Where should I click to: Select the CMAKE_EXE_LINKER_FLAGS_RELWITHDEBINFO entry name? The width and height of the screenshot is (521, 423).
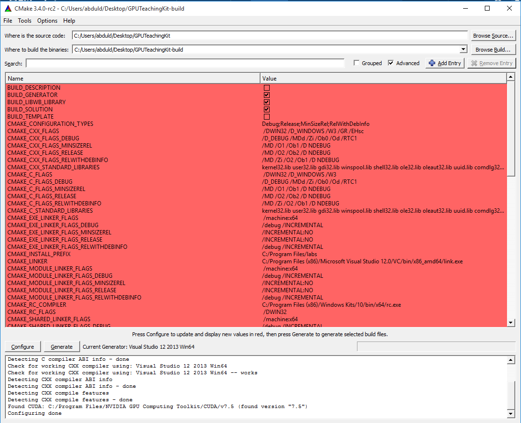[x=67, y=247]
